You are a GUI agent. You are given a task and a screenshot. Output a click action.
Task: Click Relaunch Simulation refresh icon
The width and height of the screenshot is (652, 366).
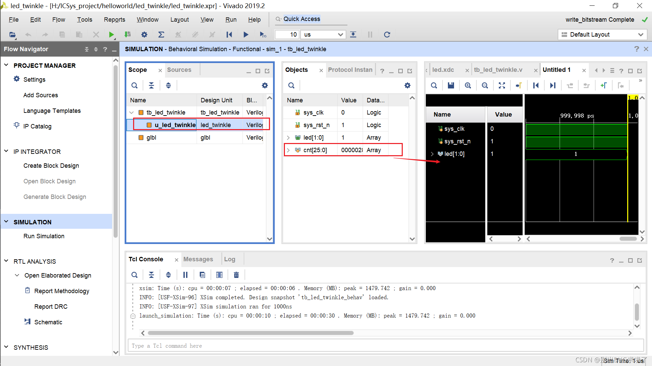coord(387,35)
